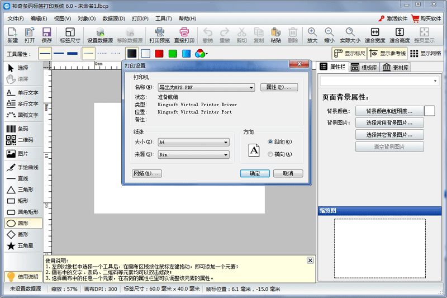The height and width of the screenshot is (298, 447).
Task: Open the multicolor palette dropdown
Action: pos(201,53)
